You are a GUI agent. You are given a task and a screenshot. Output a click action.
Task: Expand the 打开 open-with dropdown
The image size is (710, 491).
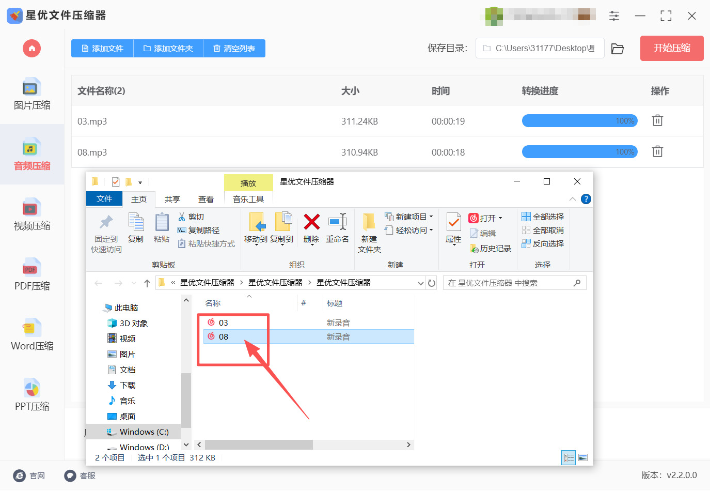tap(500, 218)
